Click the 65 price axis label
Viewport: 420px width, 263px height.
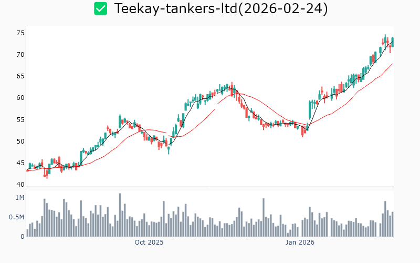click(35, 76)
